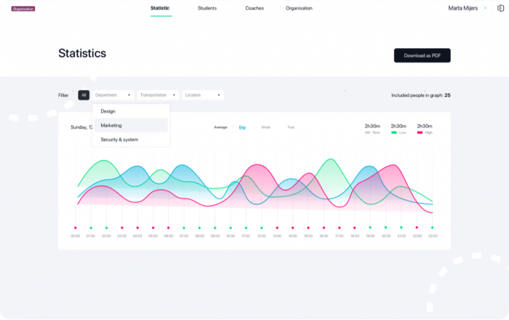Select the All filter chip
Viewport: 509px width, 320px height.
click(84, 95)
